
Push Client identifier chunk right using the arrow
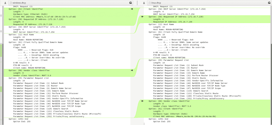(x=132, y=9)
